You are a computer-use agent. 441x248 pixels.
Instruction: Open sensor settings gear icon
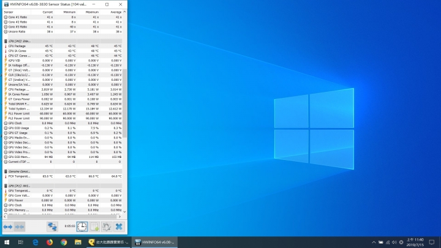[107, 227]
